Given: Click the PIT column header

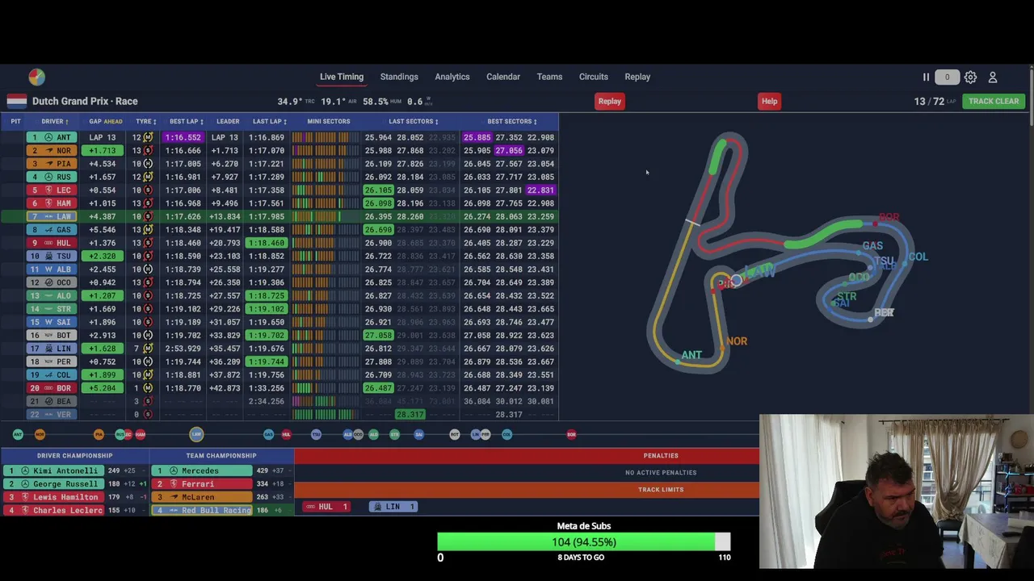Looking at the screenshot, I should pyautogui.click(x=15, y=122).
